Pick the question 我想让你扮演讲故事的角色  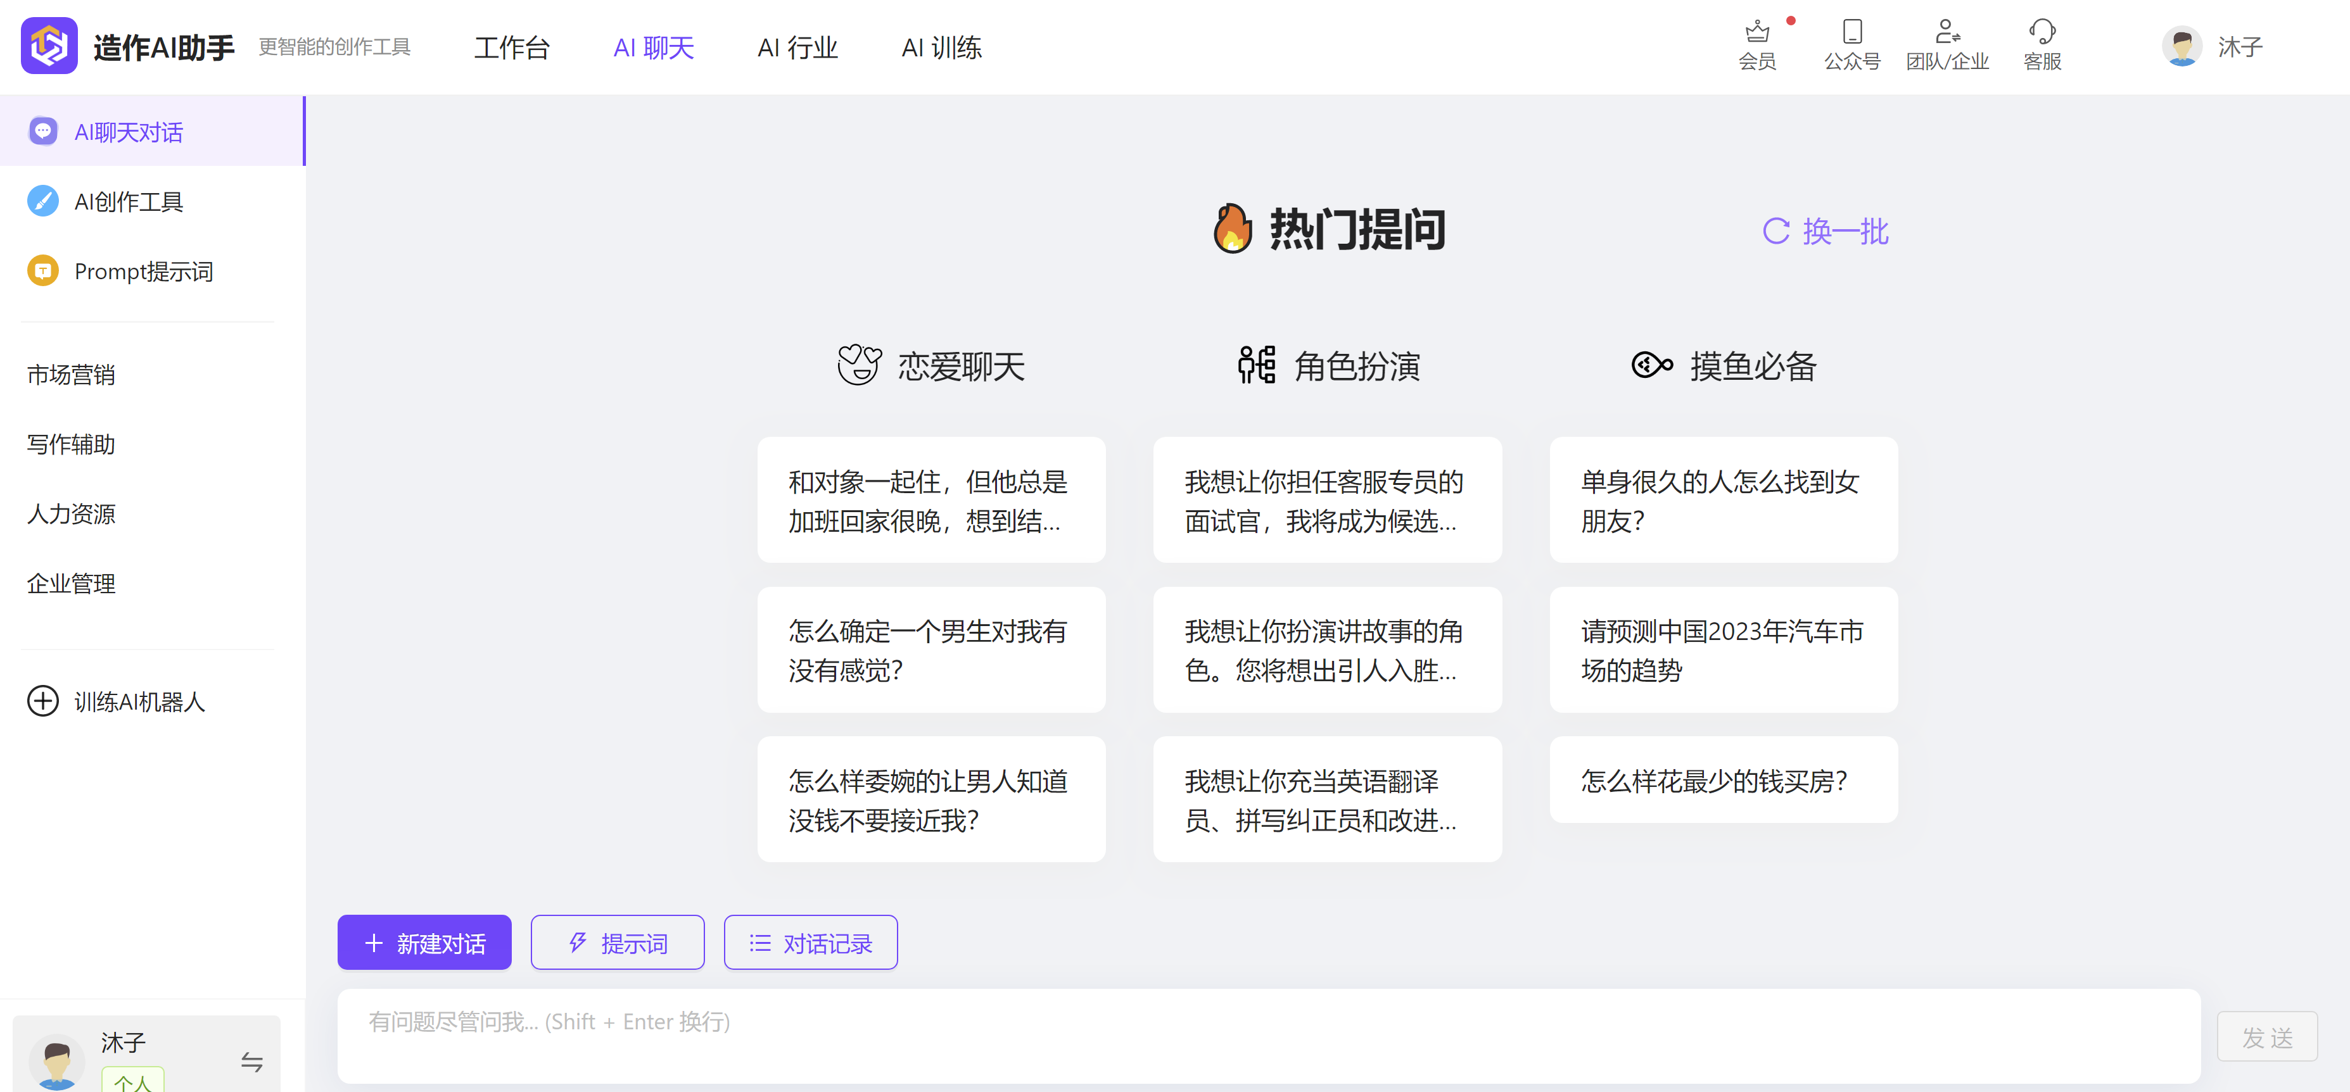pyautogui.click(x=1328, y=650)
